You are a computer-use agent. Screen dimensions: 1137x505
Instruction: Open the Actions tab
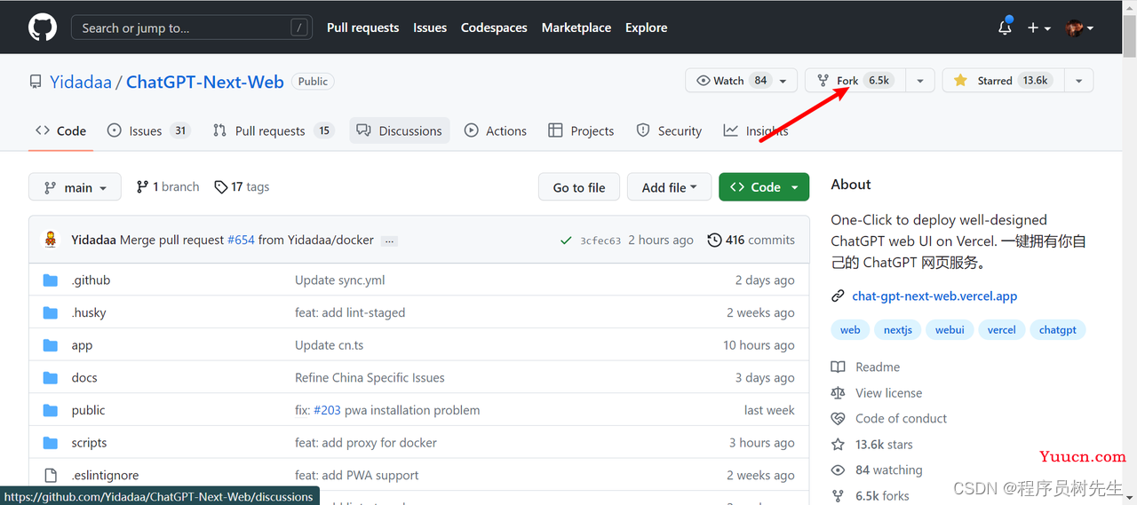[496, 130]
